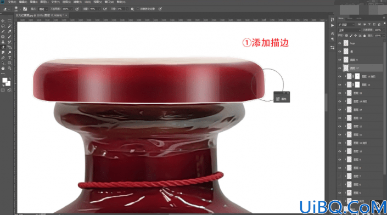Open layer filter type dropdown
This screenshot has height=215, width=387.
pos(346,25)
